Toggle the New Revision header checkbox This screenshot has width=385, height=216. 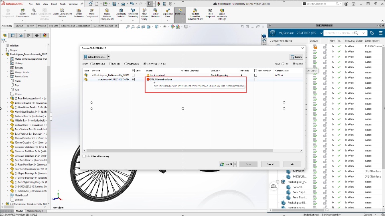(x=255, y=71)
